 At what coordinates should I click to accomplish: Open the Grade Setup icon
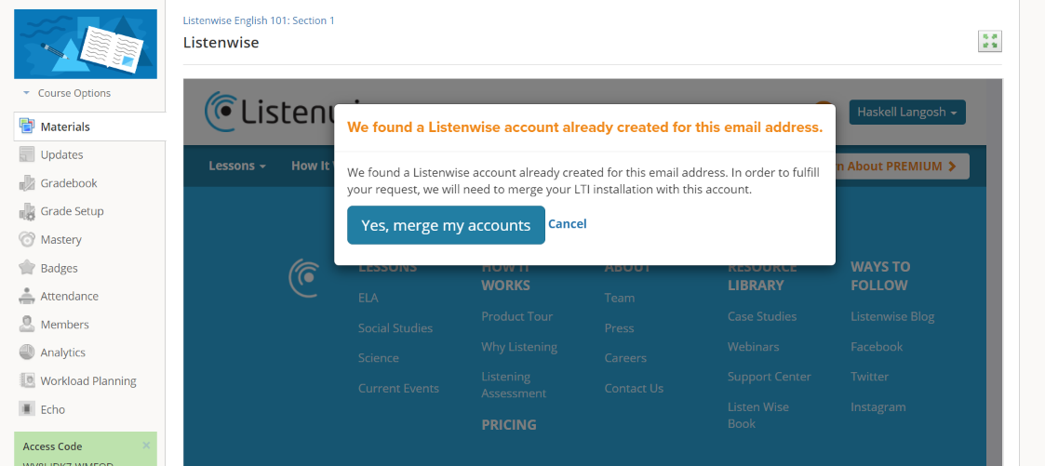pos(27,211)
